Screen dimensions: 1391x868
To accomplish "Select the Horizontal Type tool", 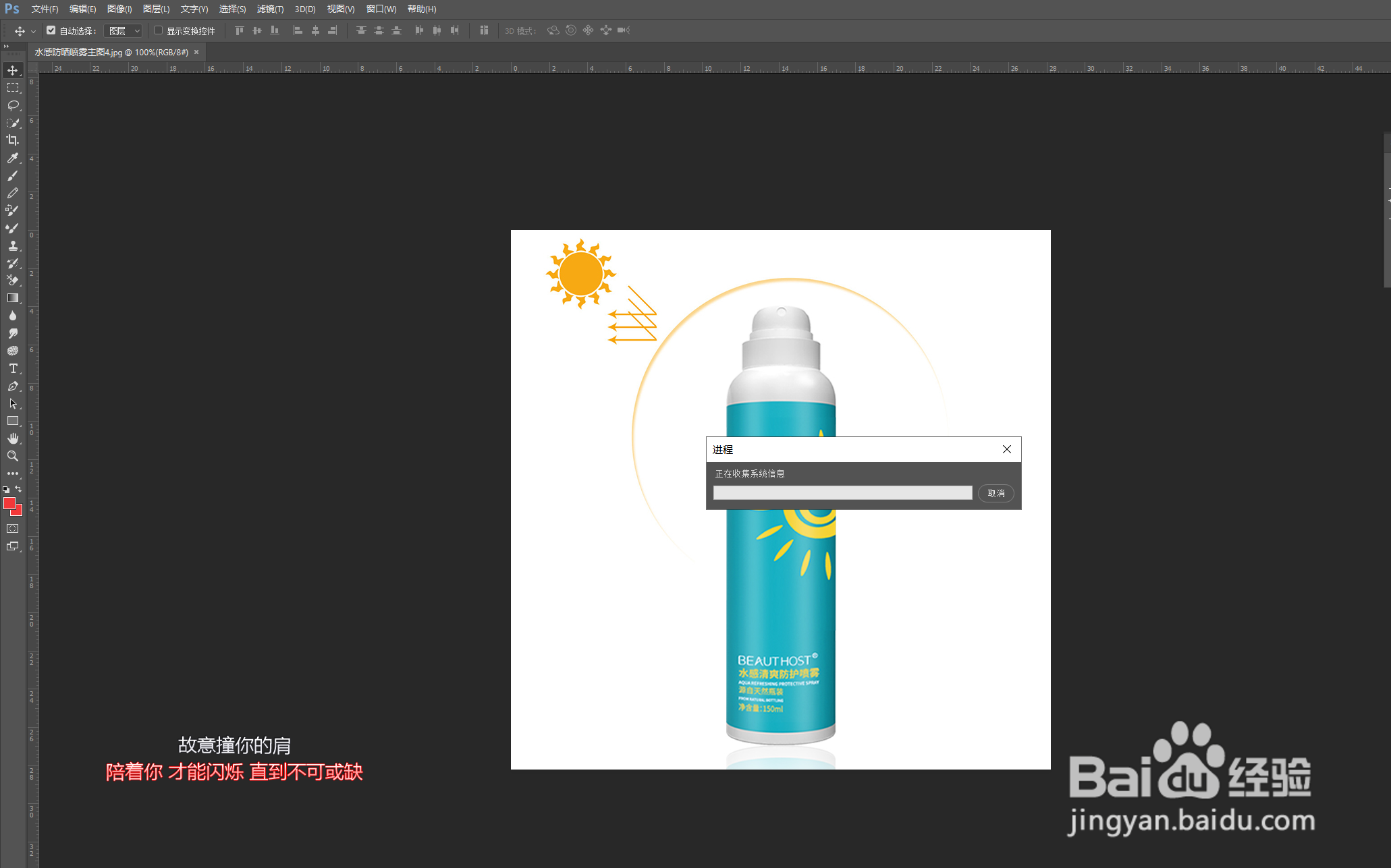I will click(x=12, y=368).
